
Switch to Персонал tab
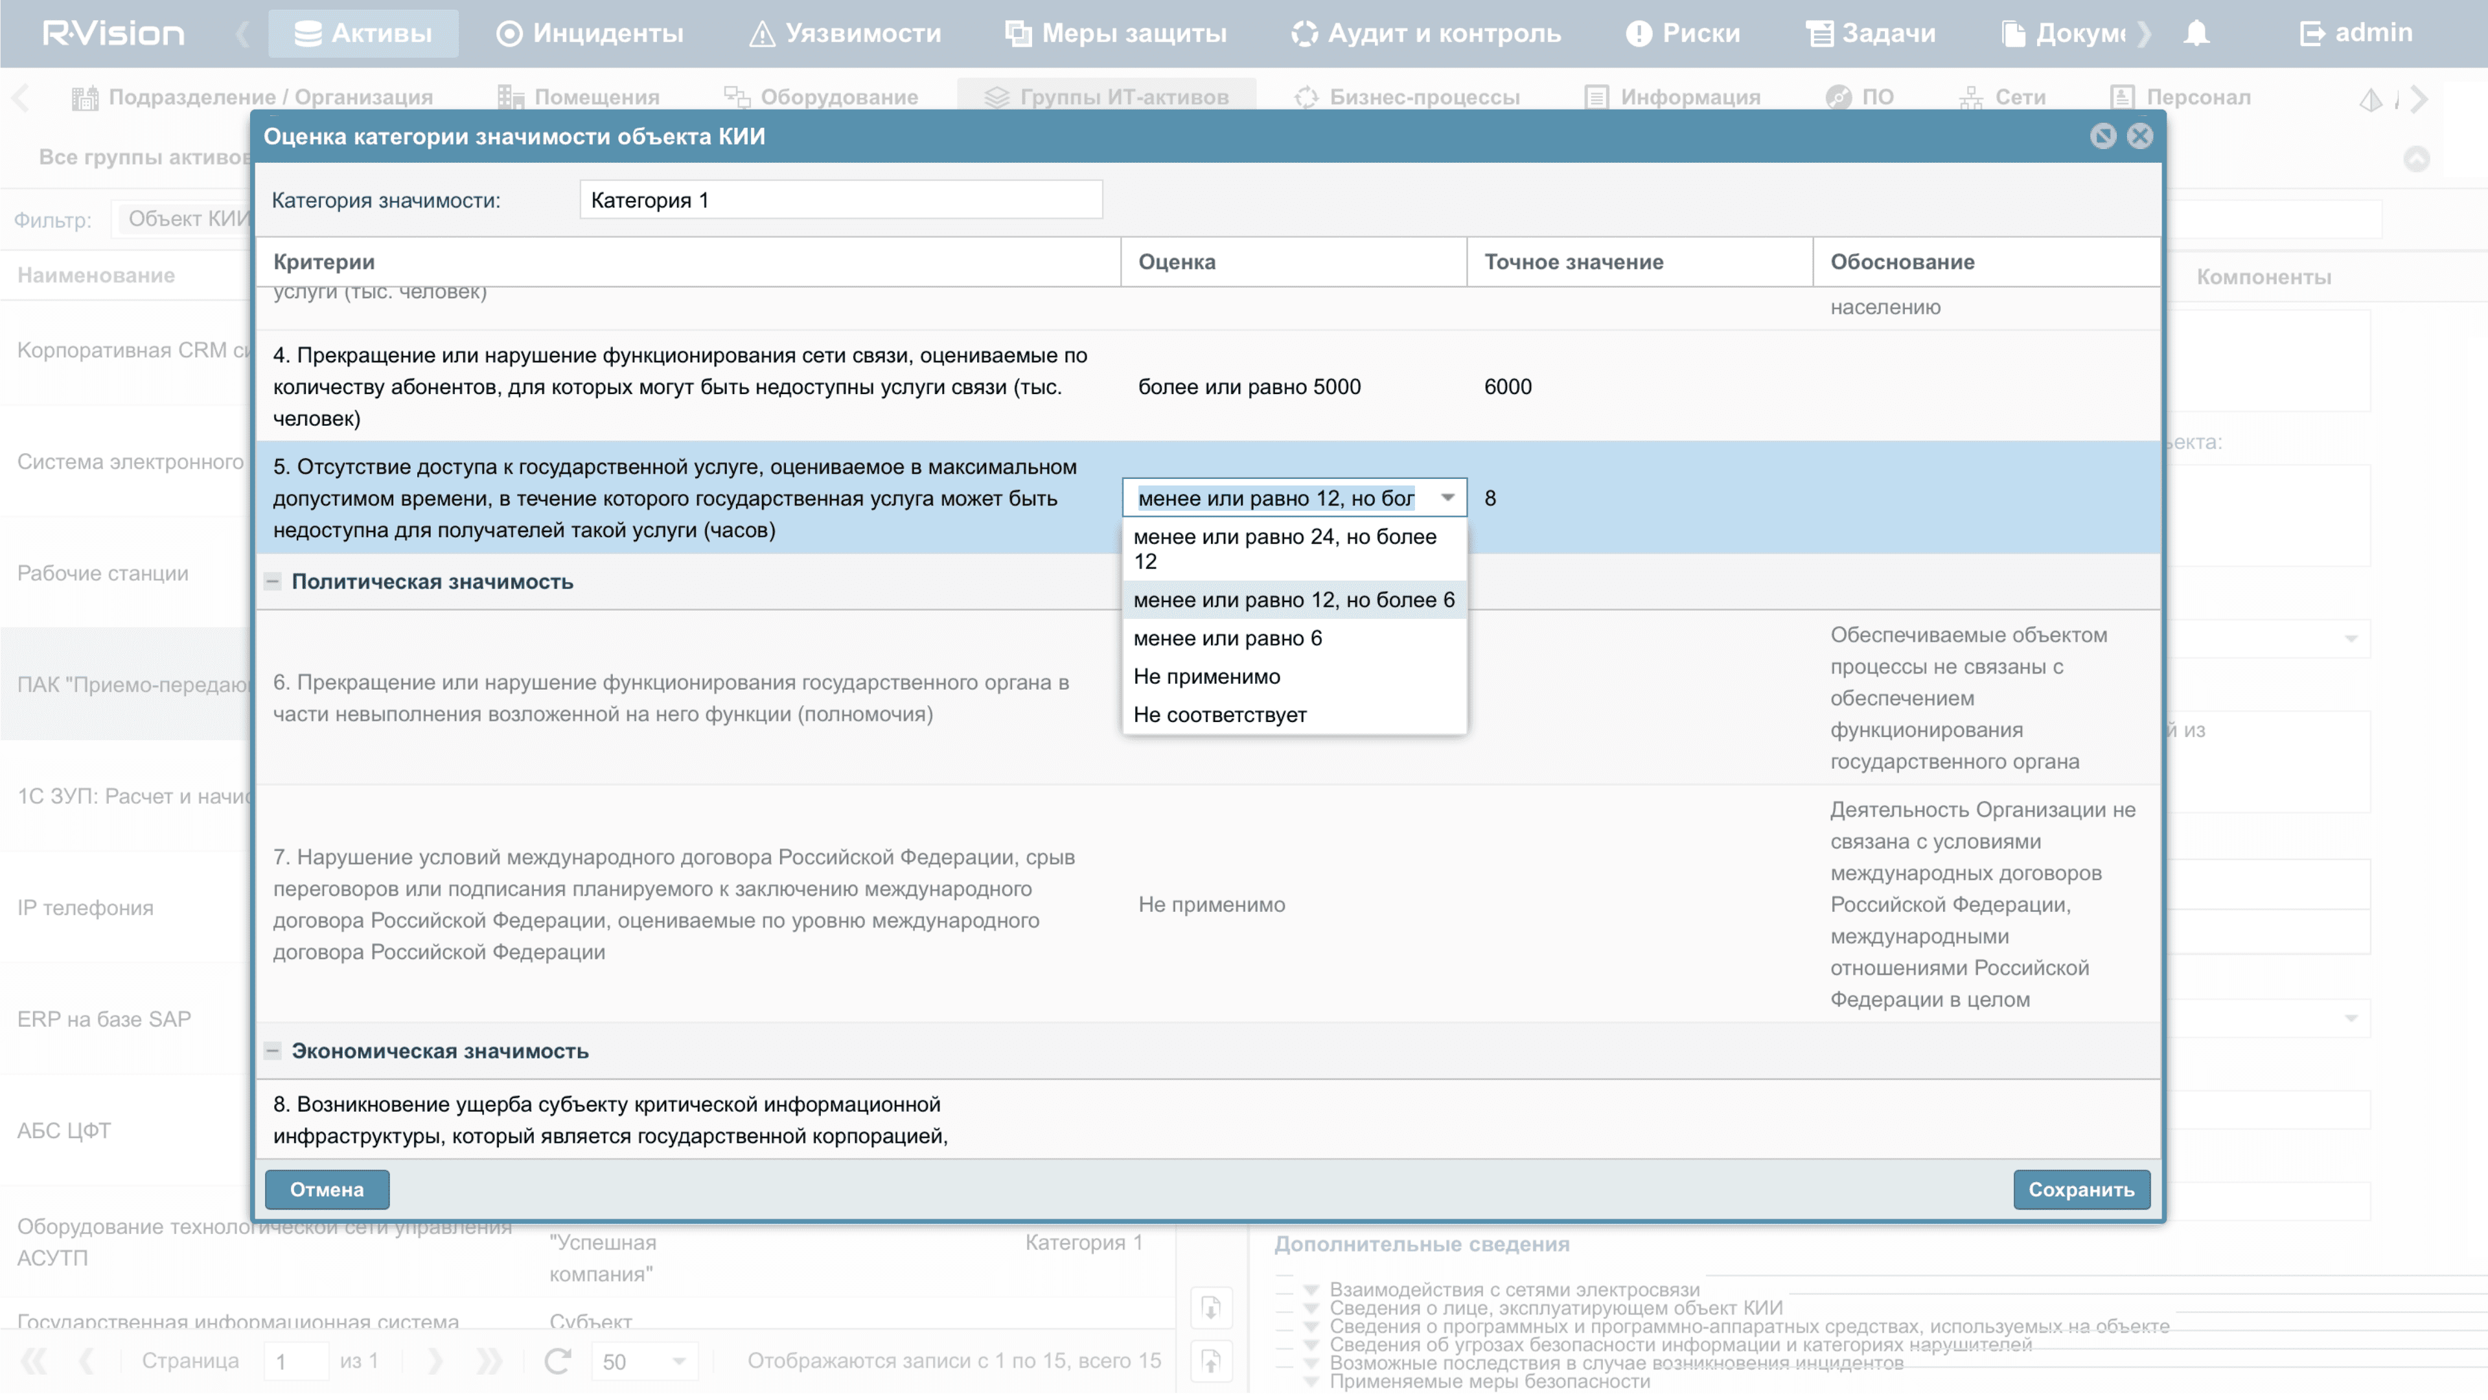click(2181, 97)
